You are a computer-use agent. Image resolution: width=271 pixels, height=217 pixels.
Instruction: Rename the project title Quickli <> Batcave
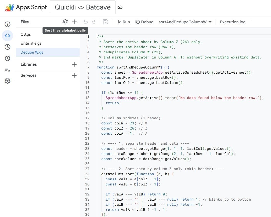[83, 7]
